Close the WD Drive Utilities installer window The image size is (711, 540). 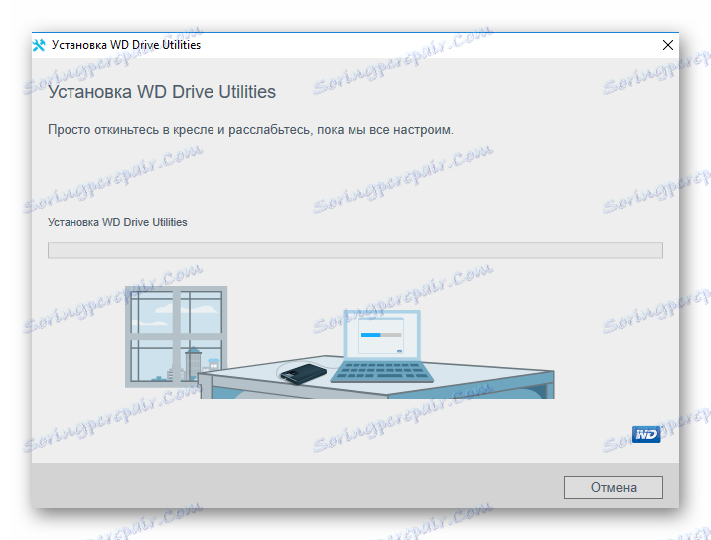(x=667, y=45)
